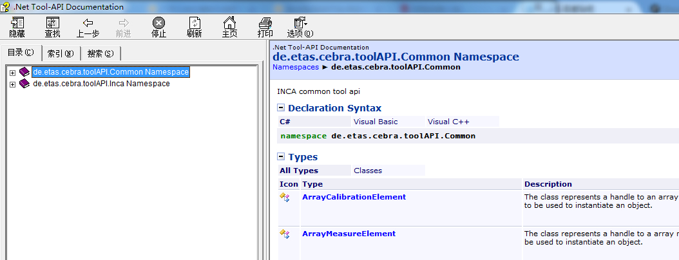Switch to the 目录 (Contents) tab

tap(21, 53)
